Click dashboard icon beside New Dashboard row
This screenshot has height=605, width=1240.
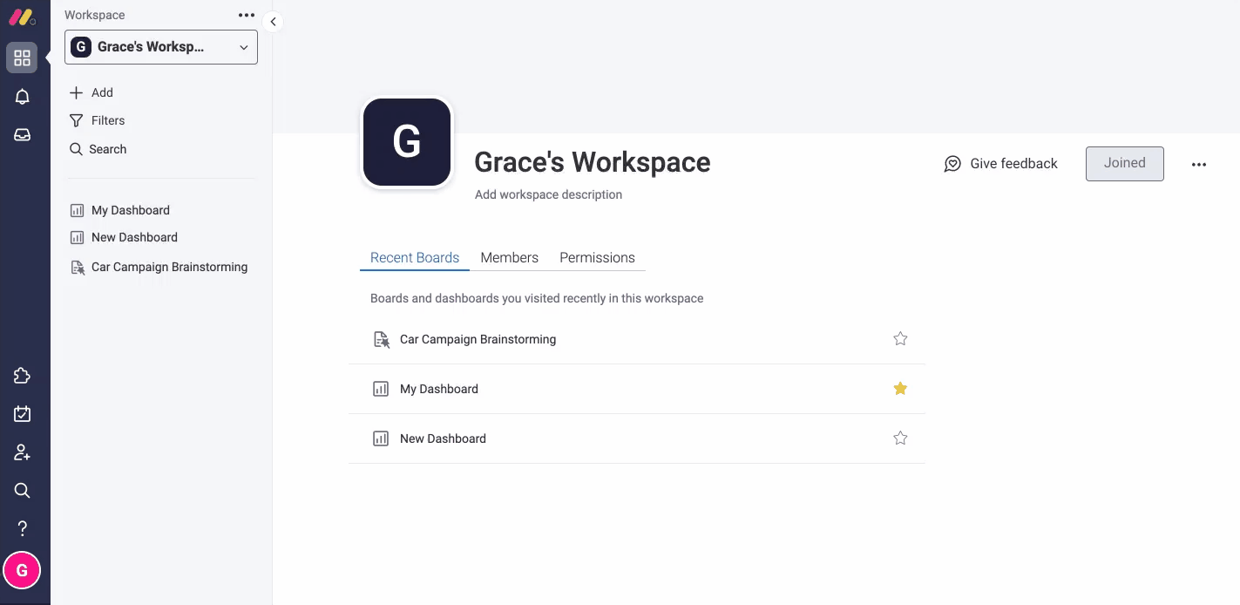381,438
